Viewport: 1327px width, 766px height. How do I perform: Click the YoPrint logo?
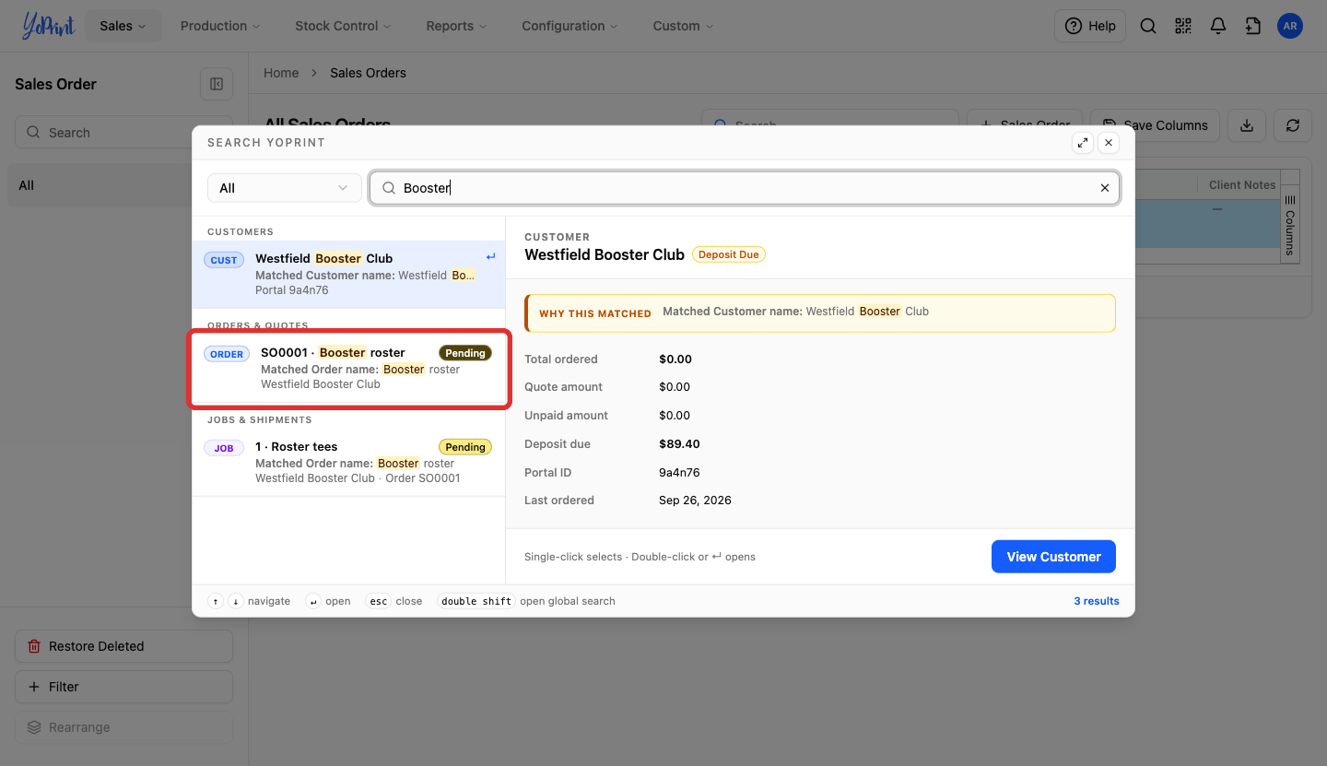pos(49,26)
